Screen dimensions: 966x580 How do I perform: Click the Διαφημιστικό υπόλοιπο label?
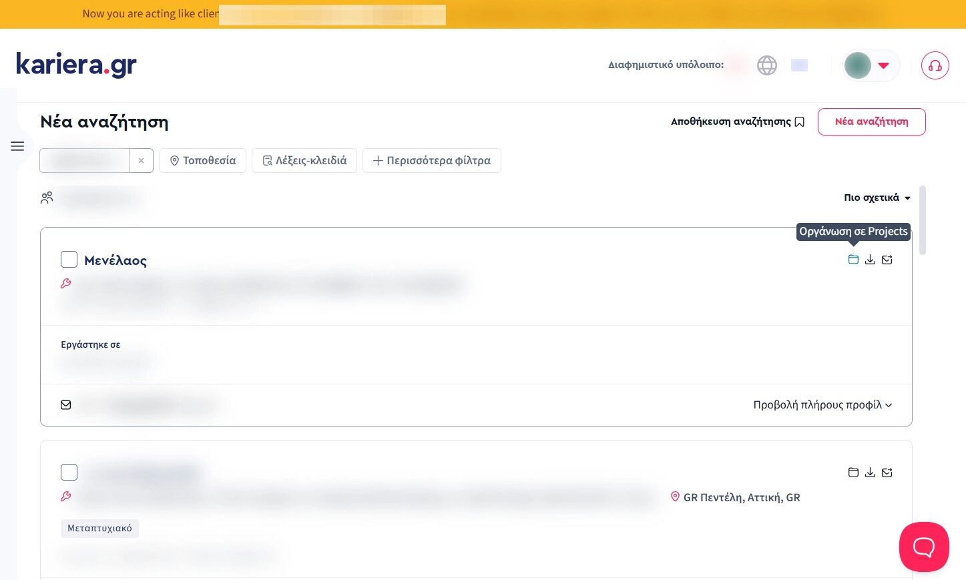click(x=666, y=65)
